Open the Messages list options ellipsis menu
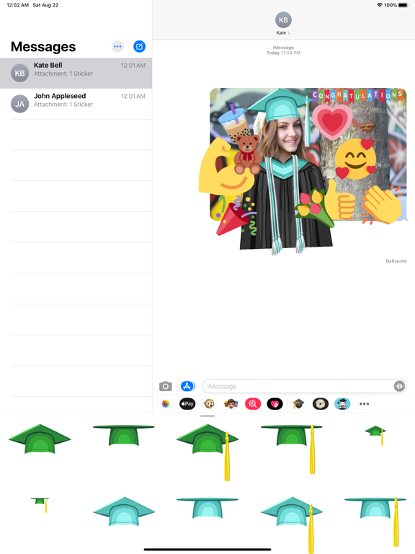 [117, 46]
